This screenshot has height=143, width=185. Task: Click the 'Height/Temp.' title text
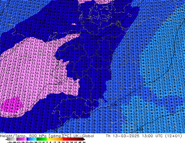pyautogui.click(x=13, y=136)
